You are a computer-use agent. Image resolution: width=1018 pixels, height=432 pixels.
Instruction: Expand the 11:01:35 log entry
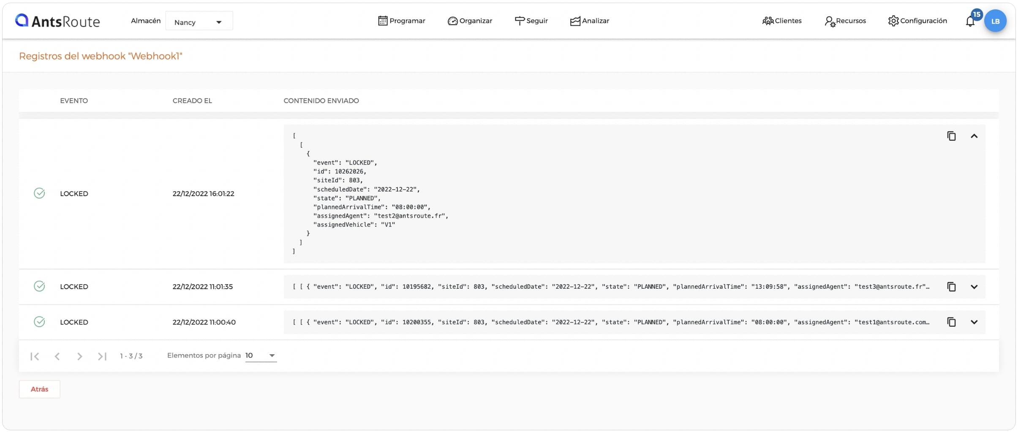coord(974,287)
